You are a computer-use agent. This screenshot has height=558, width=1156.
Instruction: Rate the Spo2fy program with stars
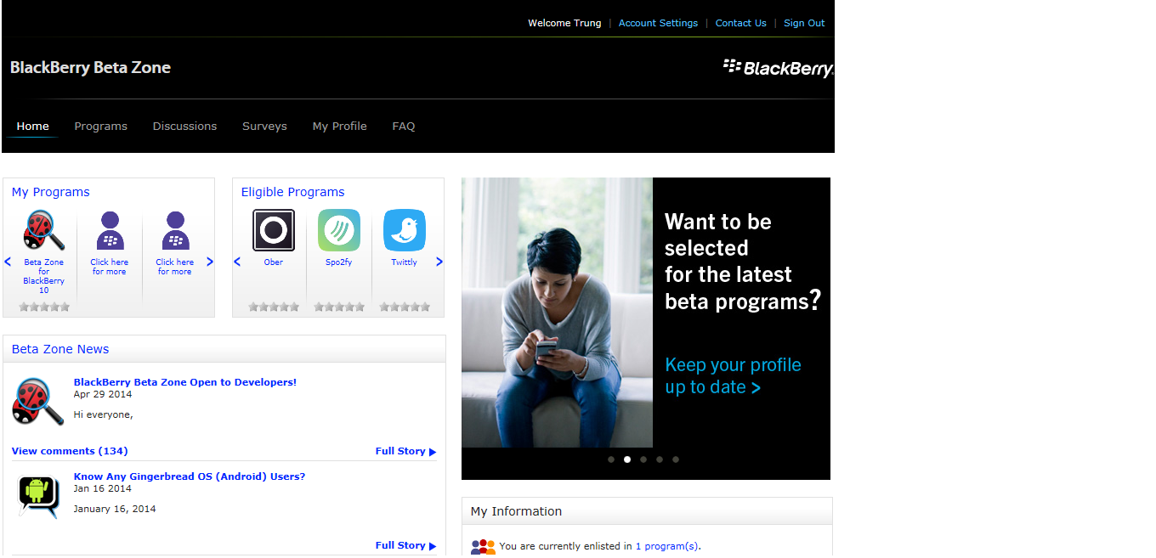coord(339,307)
